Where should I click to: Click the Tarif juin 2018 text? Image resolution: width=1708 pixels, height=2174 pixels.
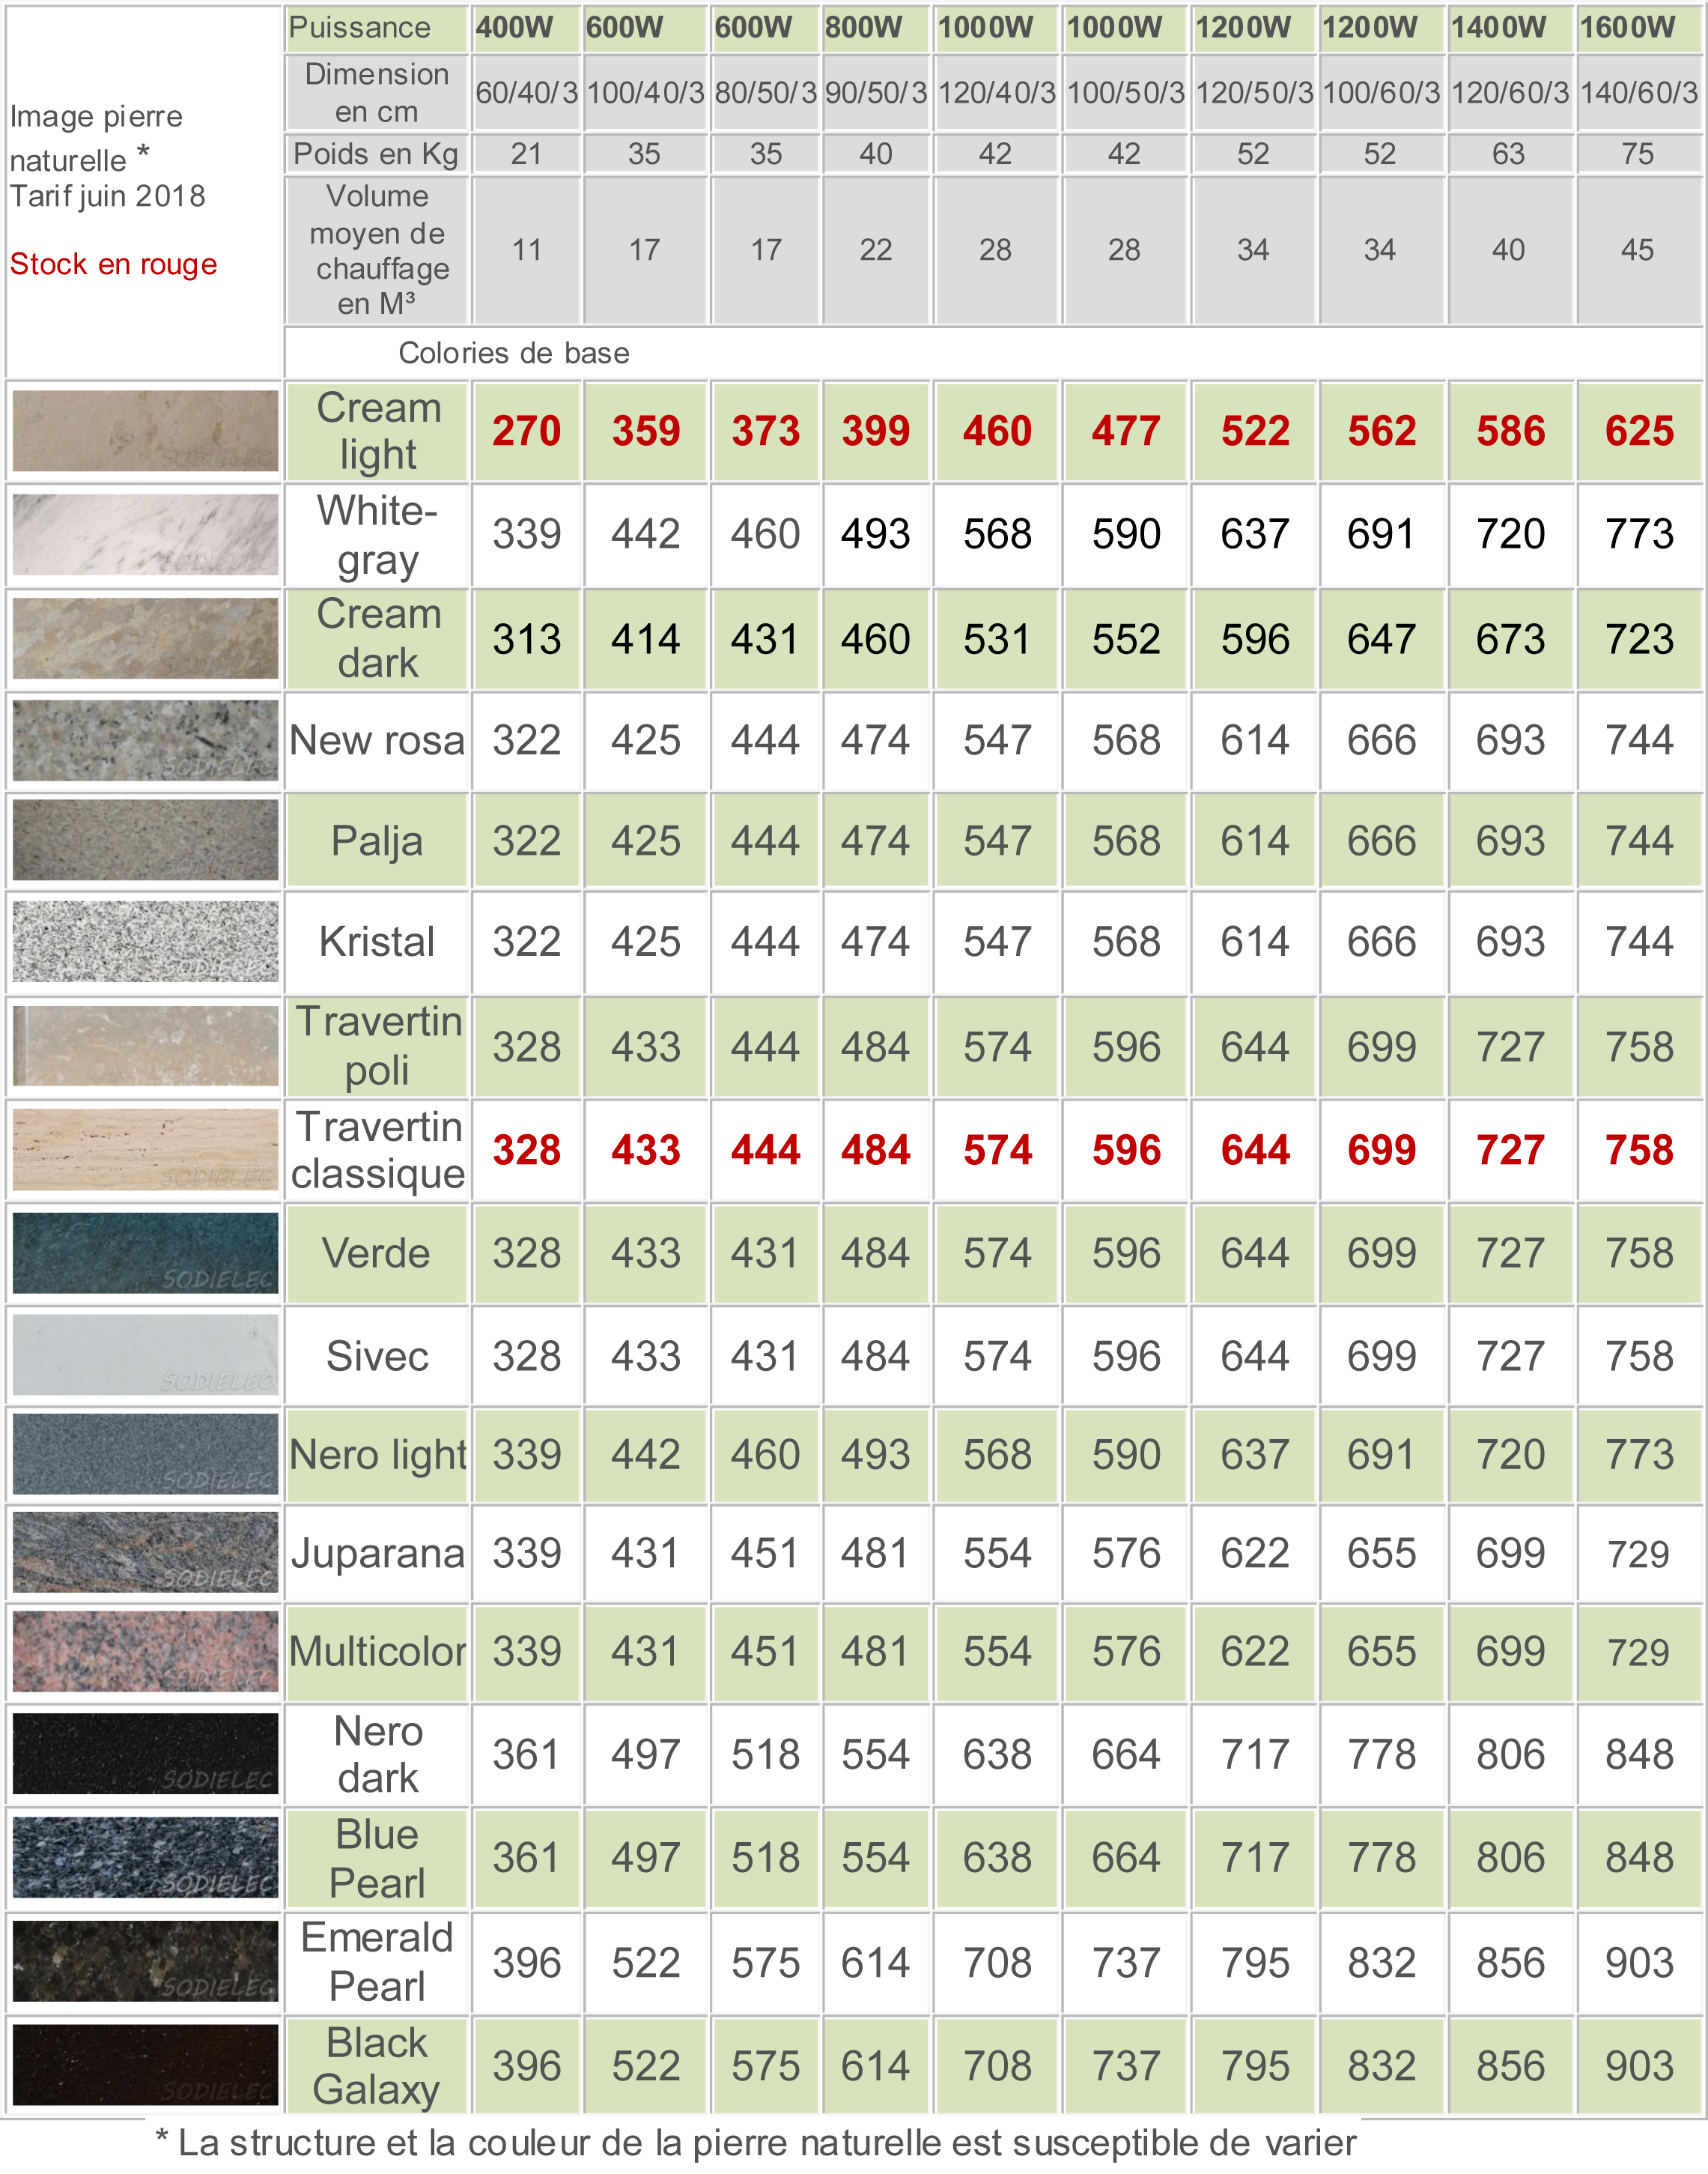coord(108,196)
